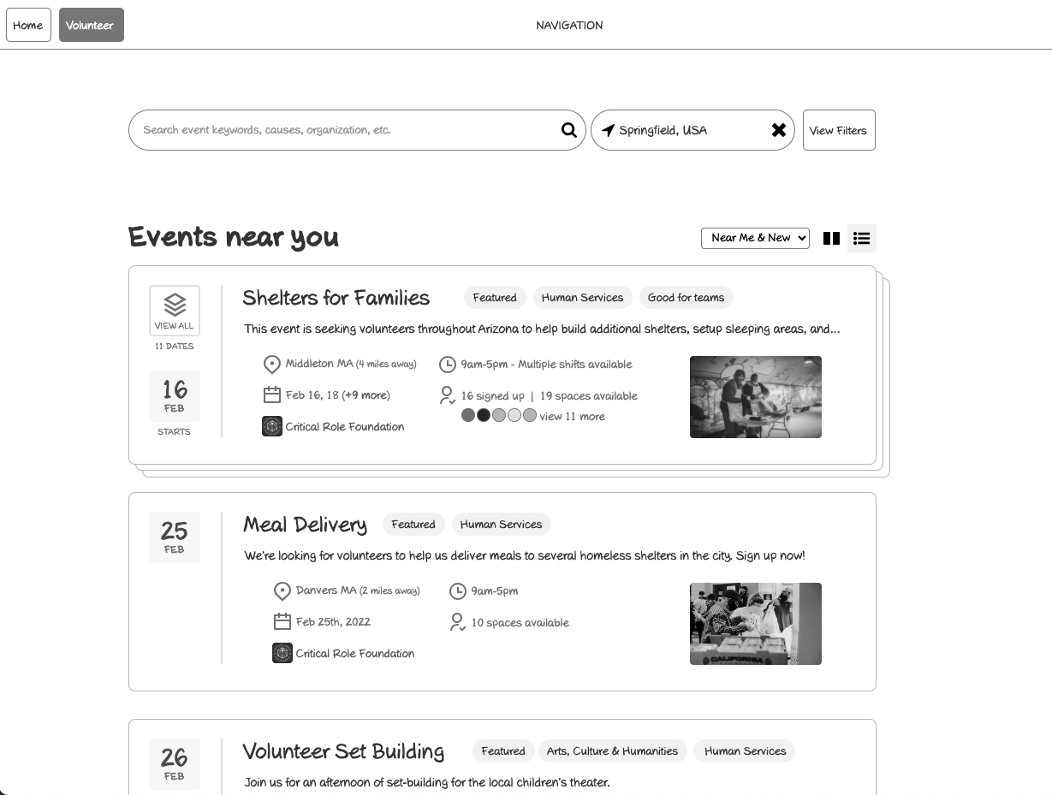This screenshot has width=1052, height=795.
Task: Click the search magnifier icon
Action: pyautogui.click(x=568, y=130)
